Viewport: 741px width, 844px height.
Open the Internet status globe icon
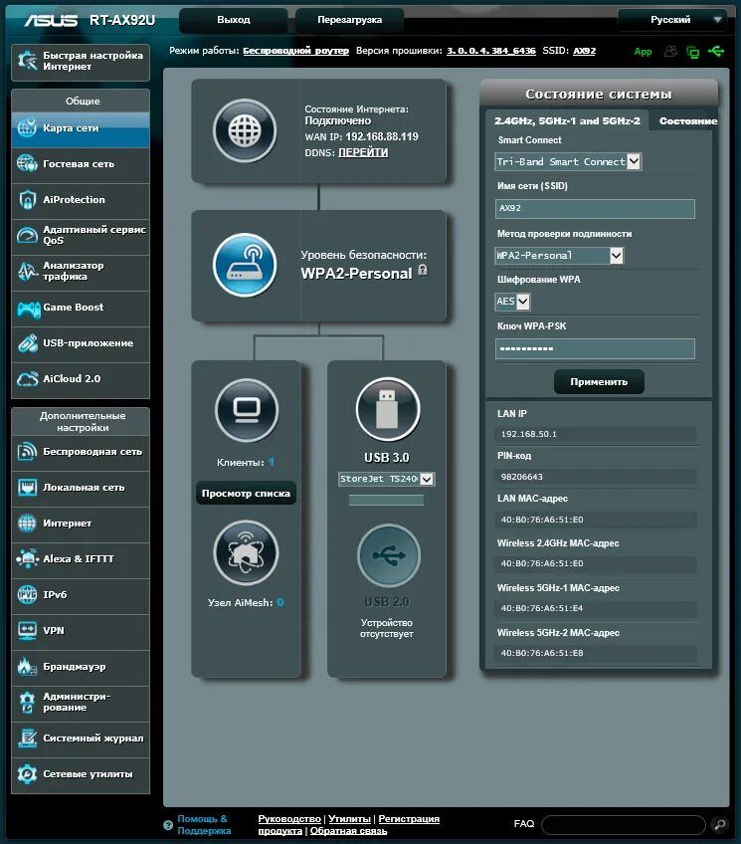[245, 130]
